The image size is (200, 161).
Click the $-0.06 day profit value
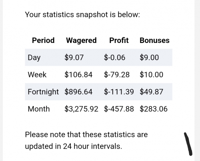point(114,57)
